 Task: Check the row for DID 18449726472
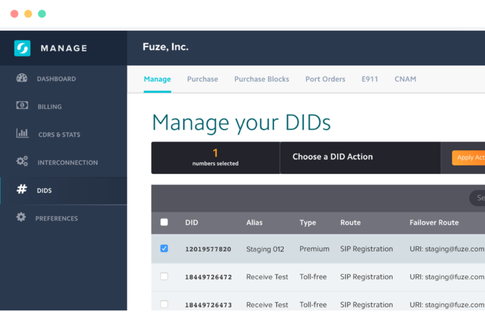[164, 276]
